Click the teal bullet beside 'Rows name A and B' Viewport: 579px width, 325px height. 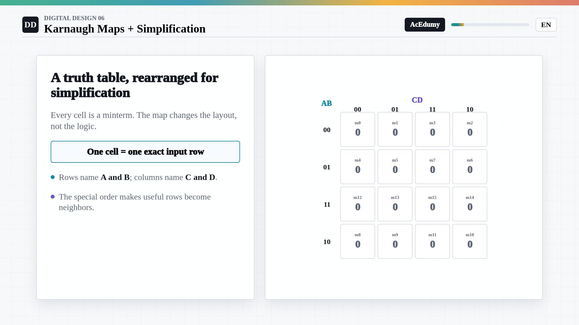tap(53, 177)
